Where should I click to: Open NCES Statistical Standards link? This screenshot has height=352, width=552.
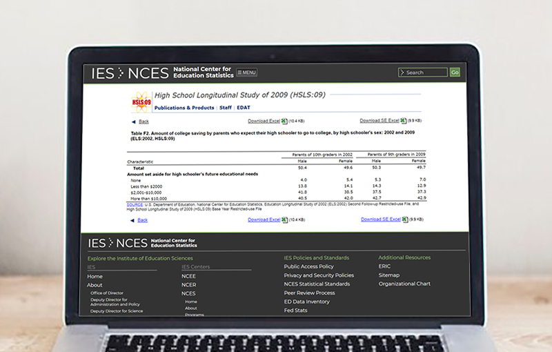tap(317, 284)
